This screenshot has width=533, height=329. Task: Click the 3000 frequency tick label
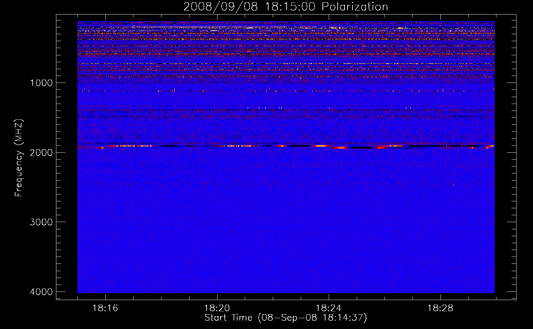pyautogui.click(x=41, y=222)
